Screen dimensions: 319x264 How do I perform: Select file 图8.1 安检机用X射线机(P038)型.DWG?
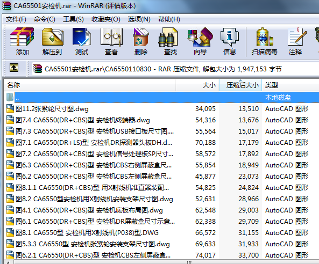point(87,233)
